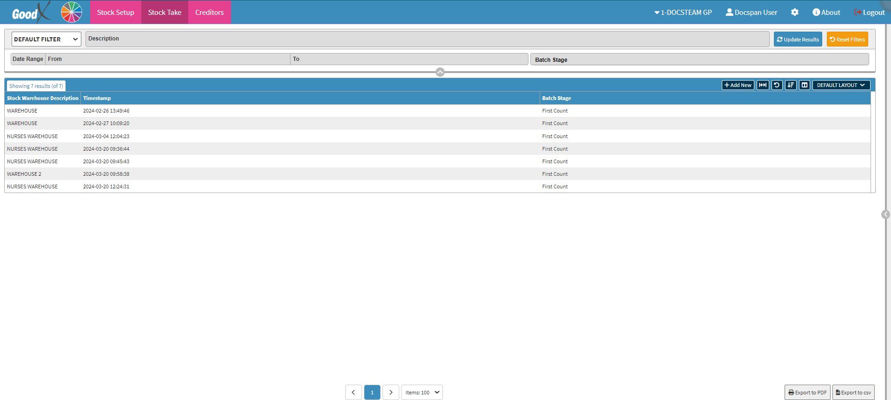The image size is (891, 400).
Task: Click the GoodX logo
Action: pyautogui.click(x=30, y=13)
